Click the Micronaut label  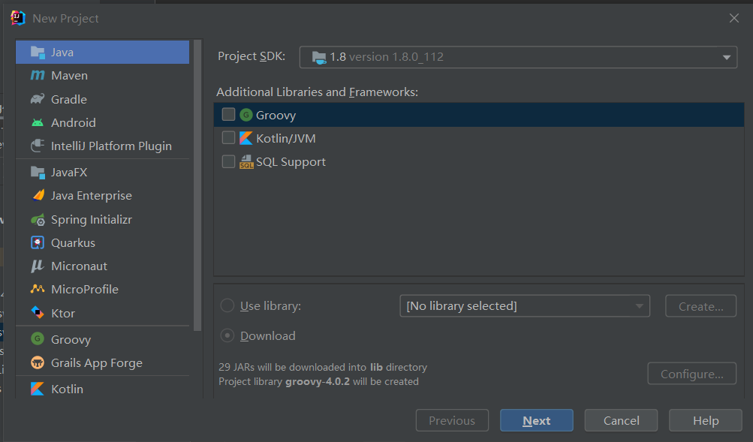coord(80,266)
